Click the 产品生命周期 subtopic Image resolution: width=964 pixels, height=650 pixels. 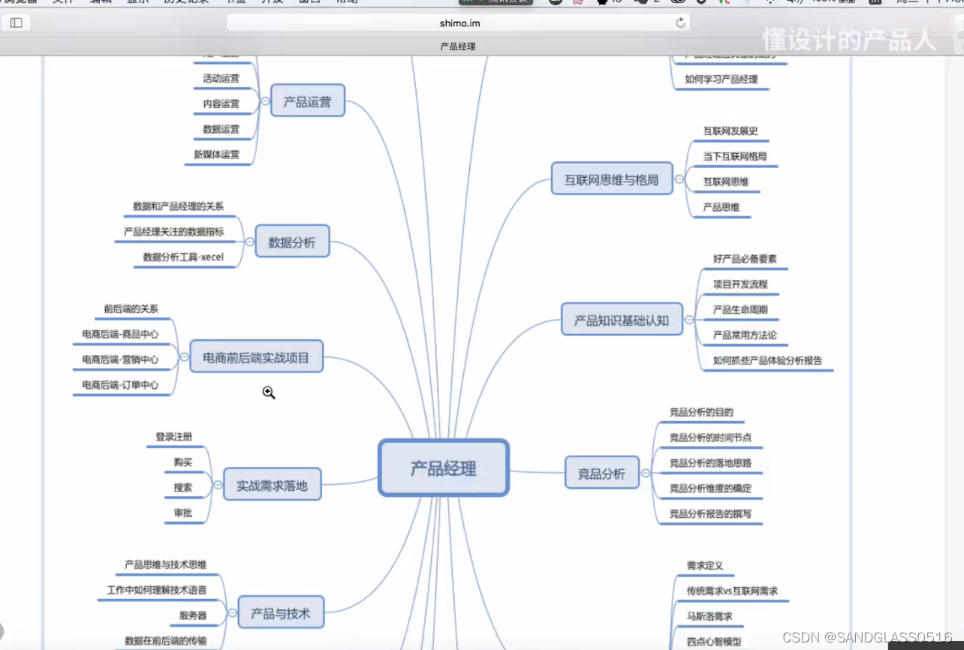tap(740, 310)
